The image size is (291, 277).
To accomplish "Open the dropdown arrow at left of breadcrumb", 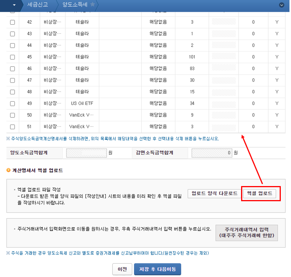I will coord(14,5).
